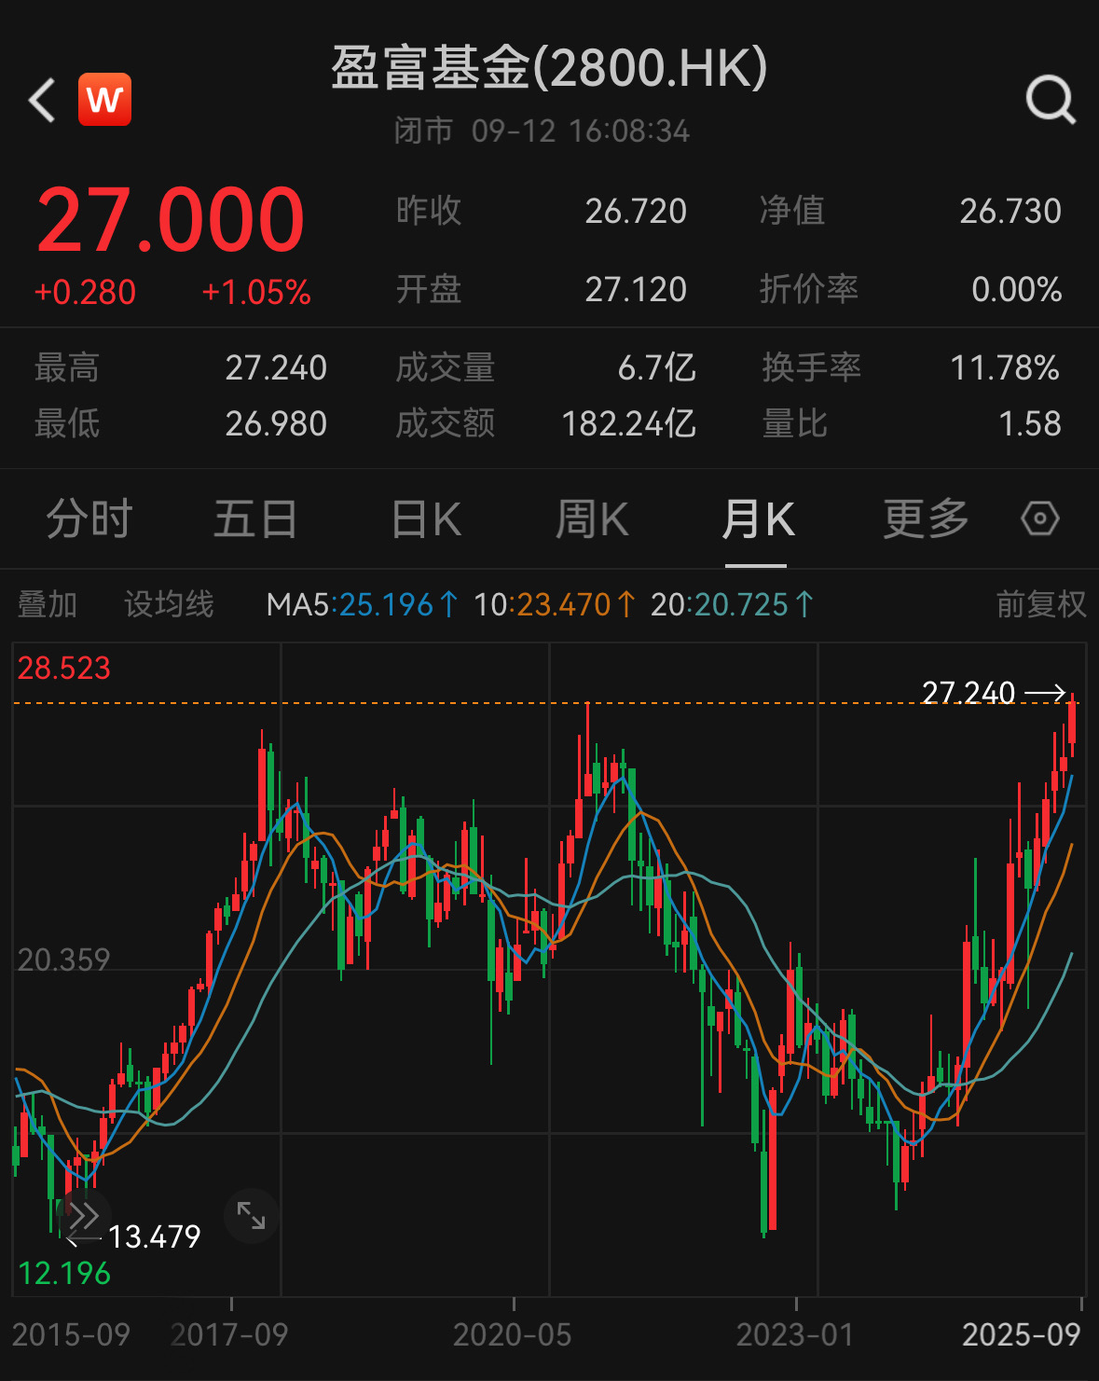The height and width of the screenshot is (1381, 1099).
Task: Tap the stock title 盈富基金(2800.HK)
Action: pos(549,68)
